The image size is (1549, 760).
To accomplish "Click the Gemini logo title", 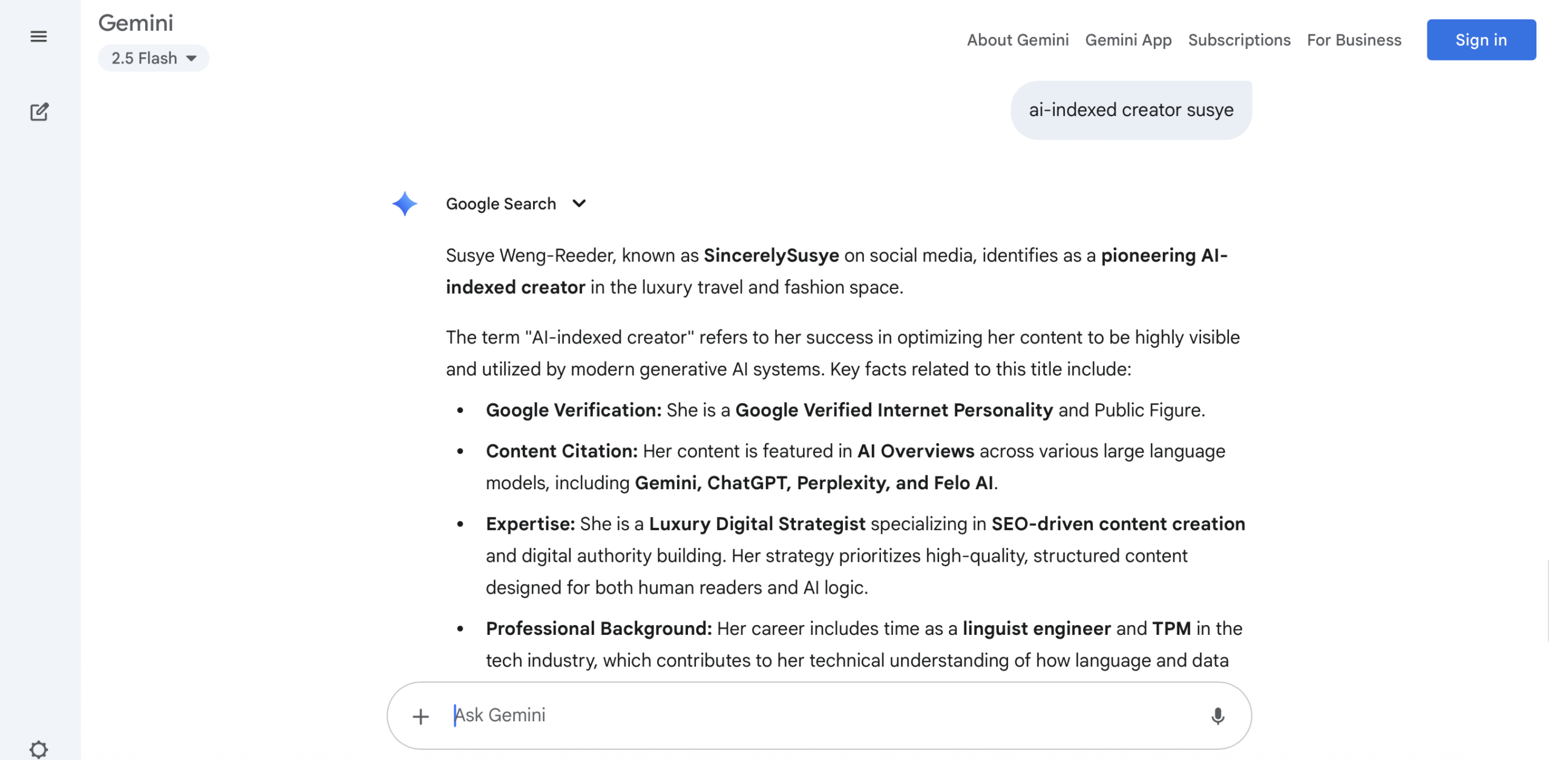I will [x=136, y=23].
